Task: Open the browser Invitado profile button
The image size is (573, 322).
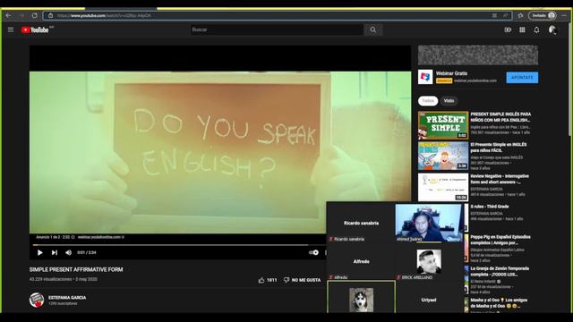Action: click(x=543, y=15)
